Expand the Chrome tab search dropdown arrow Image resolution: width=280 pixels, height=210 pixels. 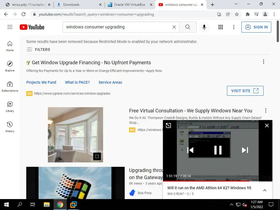(x=236, y=4)
